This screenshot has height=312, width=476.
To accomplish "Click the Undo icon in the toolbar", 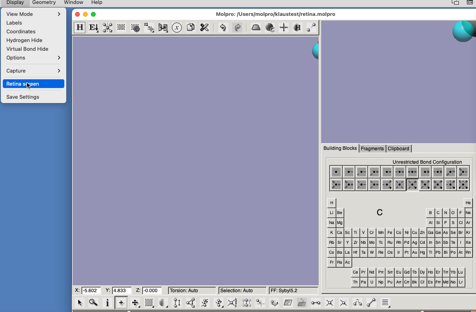I will pos(222,27).
